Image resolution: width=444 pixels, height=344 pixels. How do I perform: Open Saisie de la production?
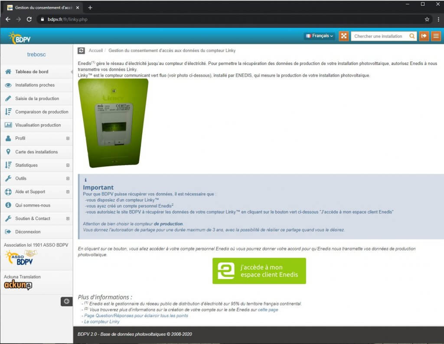36,98
